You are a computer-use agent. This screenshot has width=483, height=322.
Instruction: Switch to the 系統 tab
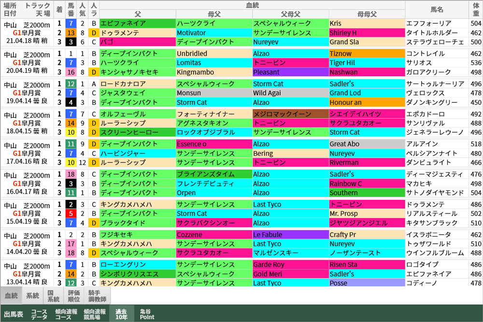32,295
